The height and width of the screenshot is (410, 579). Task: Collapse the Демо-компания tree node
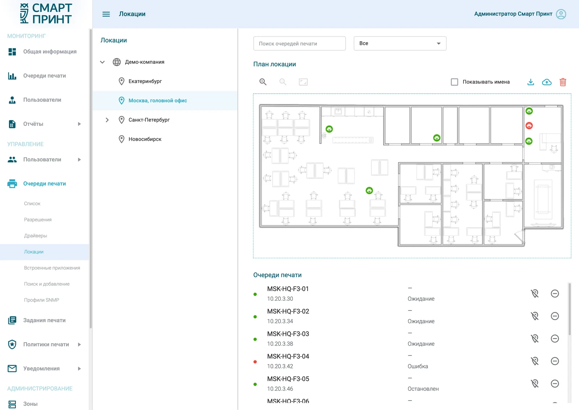(102, 62)
